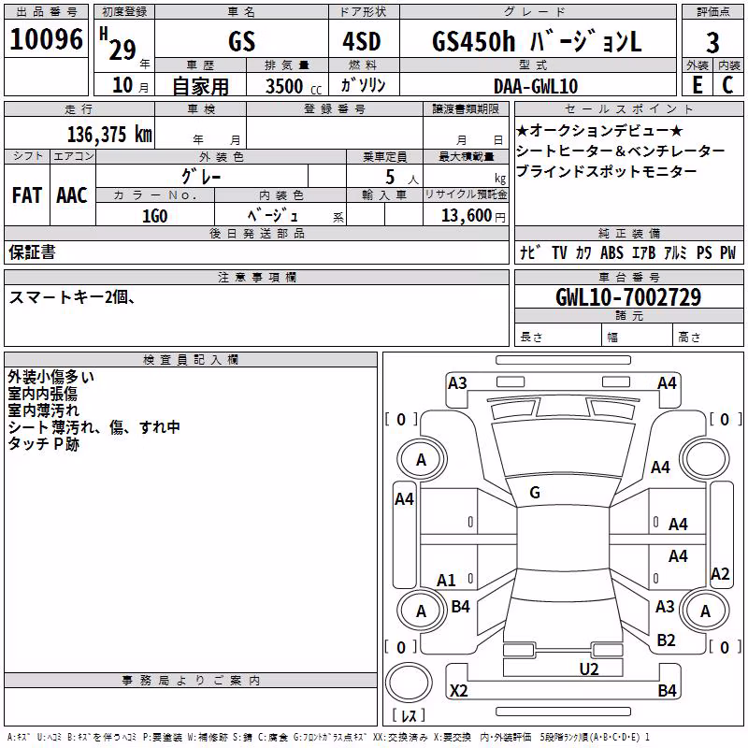Click the U2 dent mark on trunk
748x748 pixels.
(x=589, y=669)
